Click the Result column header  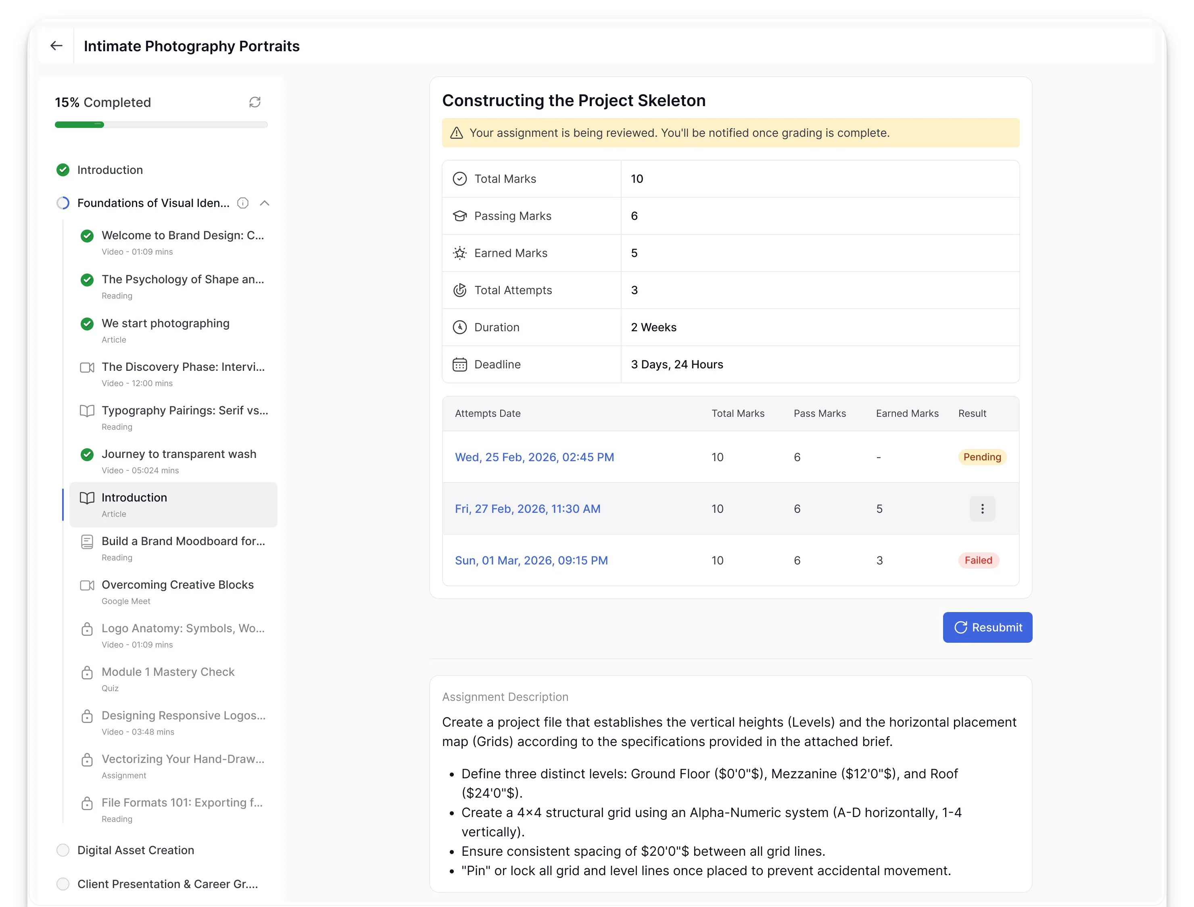click(x=972, y=414)
